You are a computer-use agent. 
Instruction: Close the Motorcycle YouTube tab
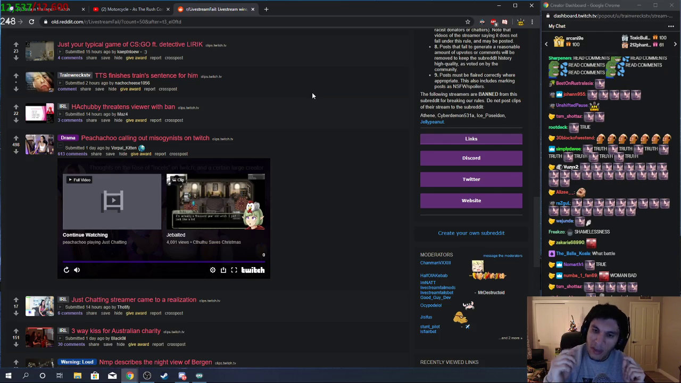pyautogui.click(x=168, y=9)
